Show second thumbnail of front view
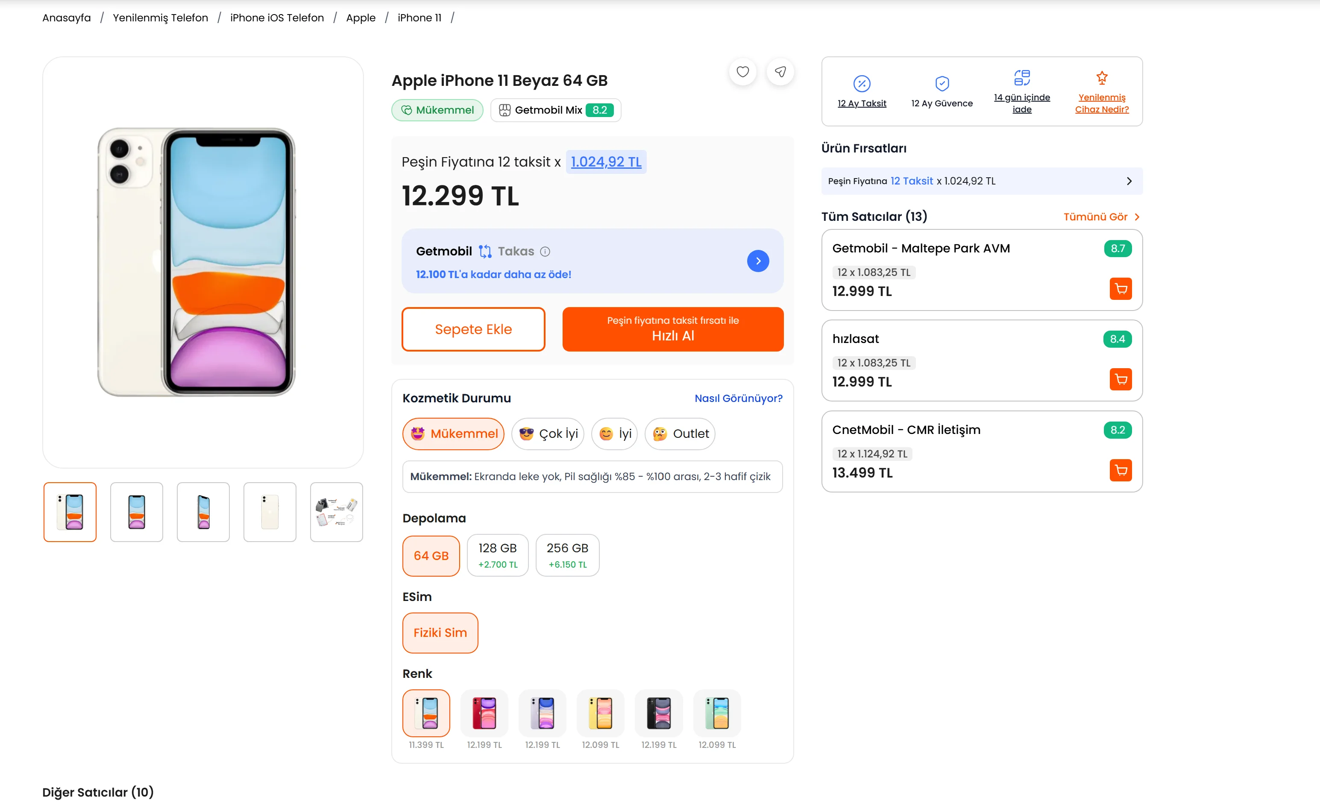The height and width of the screenshot is (803, 1320). pyautogui.click(x=137, y=512)
